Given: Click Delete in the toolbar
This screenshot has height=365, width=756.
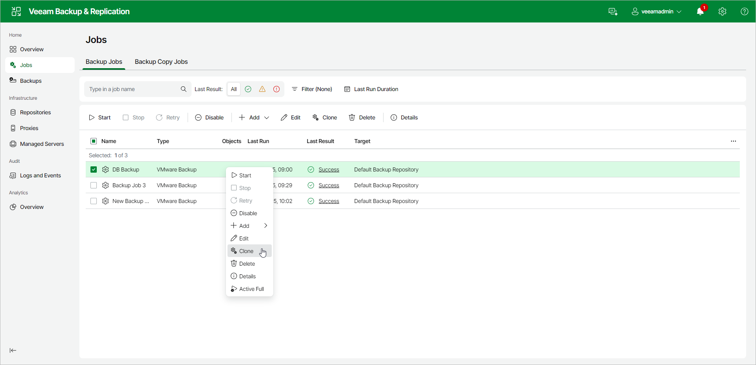Looking at the screenshot, I should tap(362, 117).
